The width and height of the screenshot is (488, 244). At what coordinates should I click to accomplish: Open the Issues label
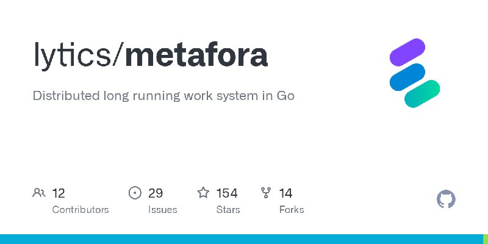click(x=162, y=209)
